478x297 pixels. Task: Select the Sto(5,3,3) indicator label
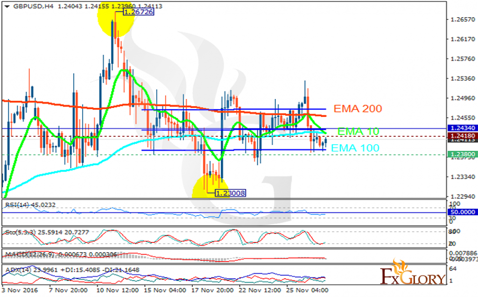[47, 233]
